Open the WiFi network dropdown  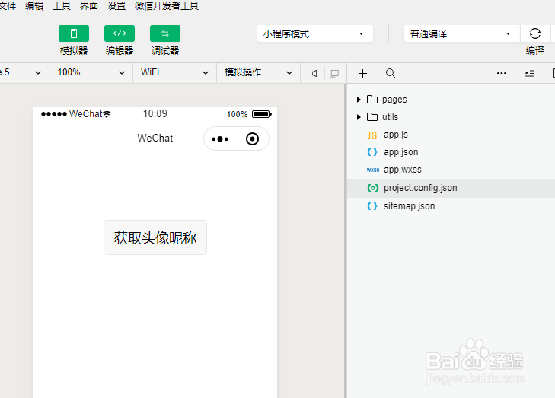pos(174,72)
